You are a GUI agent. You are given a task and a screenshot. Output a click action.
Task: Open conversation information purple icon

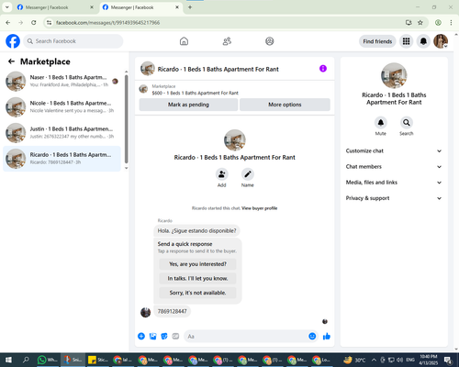tap(323, 69)
